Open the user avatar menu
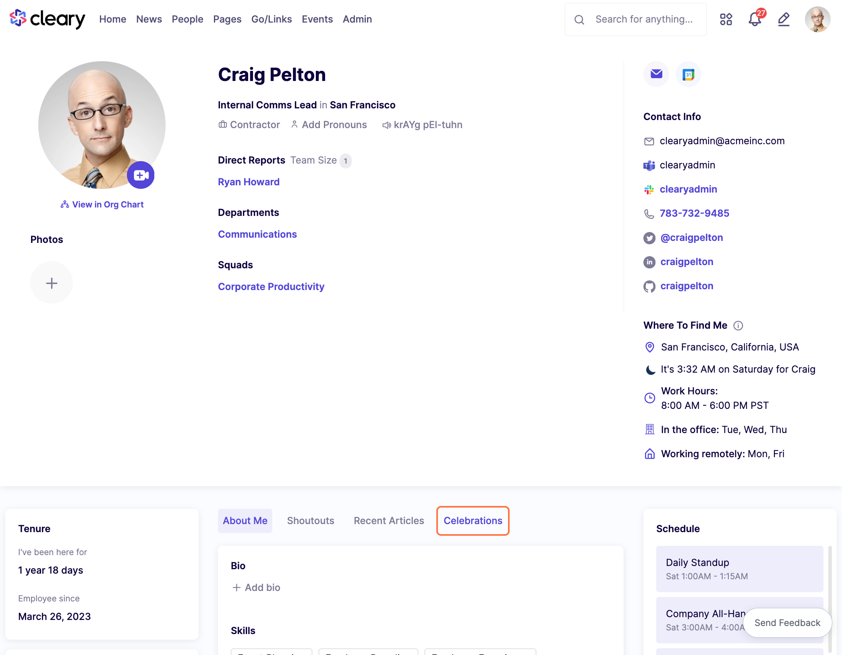The height and width of the screenshot is (655, 842). click(817, 19)
